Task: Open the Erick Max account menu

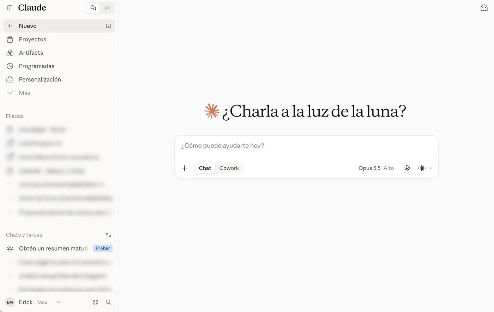Action: (x=33, y=302)
